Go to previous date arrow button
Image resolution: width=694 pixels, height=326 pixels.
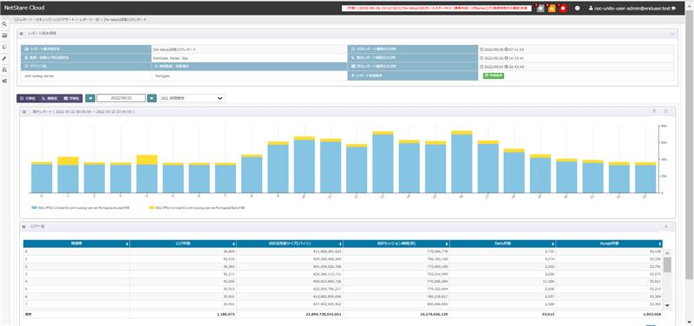point(90,98)
